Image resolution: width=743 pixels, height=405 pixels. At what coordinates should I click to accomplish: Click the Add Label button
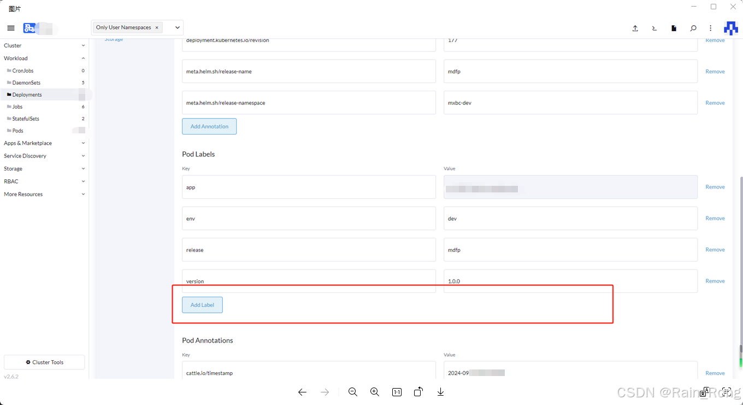point(202,304)
